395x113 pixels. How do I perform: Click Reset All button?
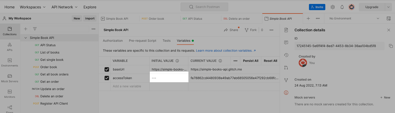pyautogui.click(x=270, y=61)
